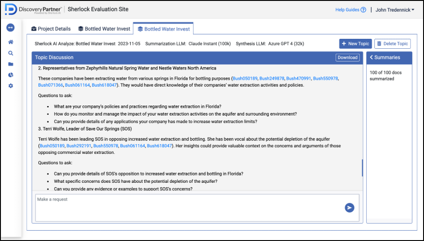Download the Topic Discussion
Viewport: 424px width, 241px height.
pyautogui.click(x=347, y=57)
